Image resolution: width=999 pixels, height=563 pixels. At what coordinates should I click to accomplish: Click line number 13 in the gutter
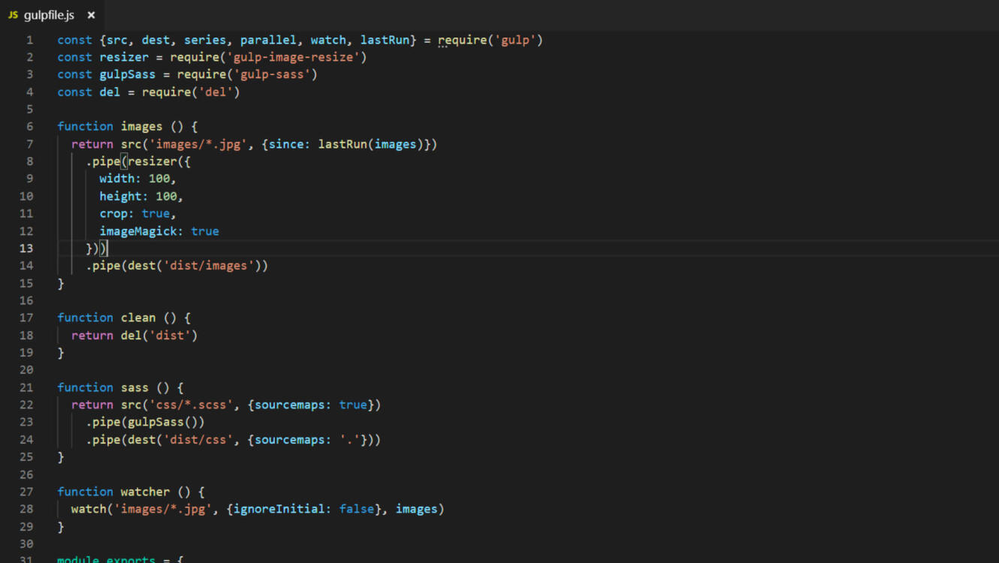click(x=26, y=248)
